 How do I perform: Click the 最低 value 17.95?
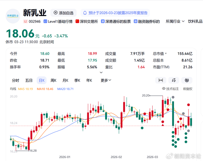pyautogui.click(x=92, y=60)
